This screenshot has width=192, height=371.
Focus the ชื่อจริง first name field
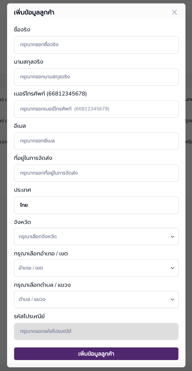[96, 45]
